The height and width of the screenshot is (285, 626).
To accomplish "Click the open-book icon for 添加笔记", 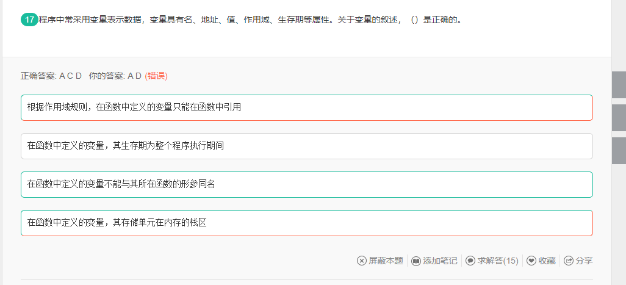I will [416, 261].
